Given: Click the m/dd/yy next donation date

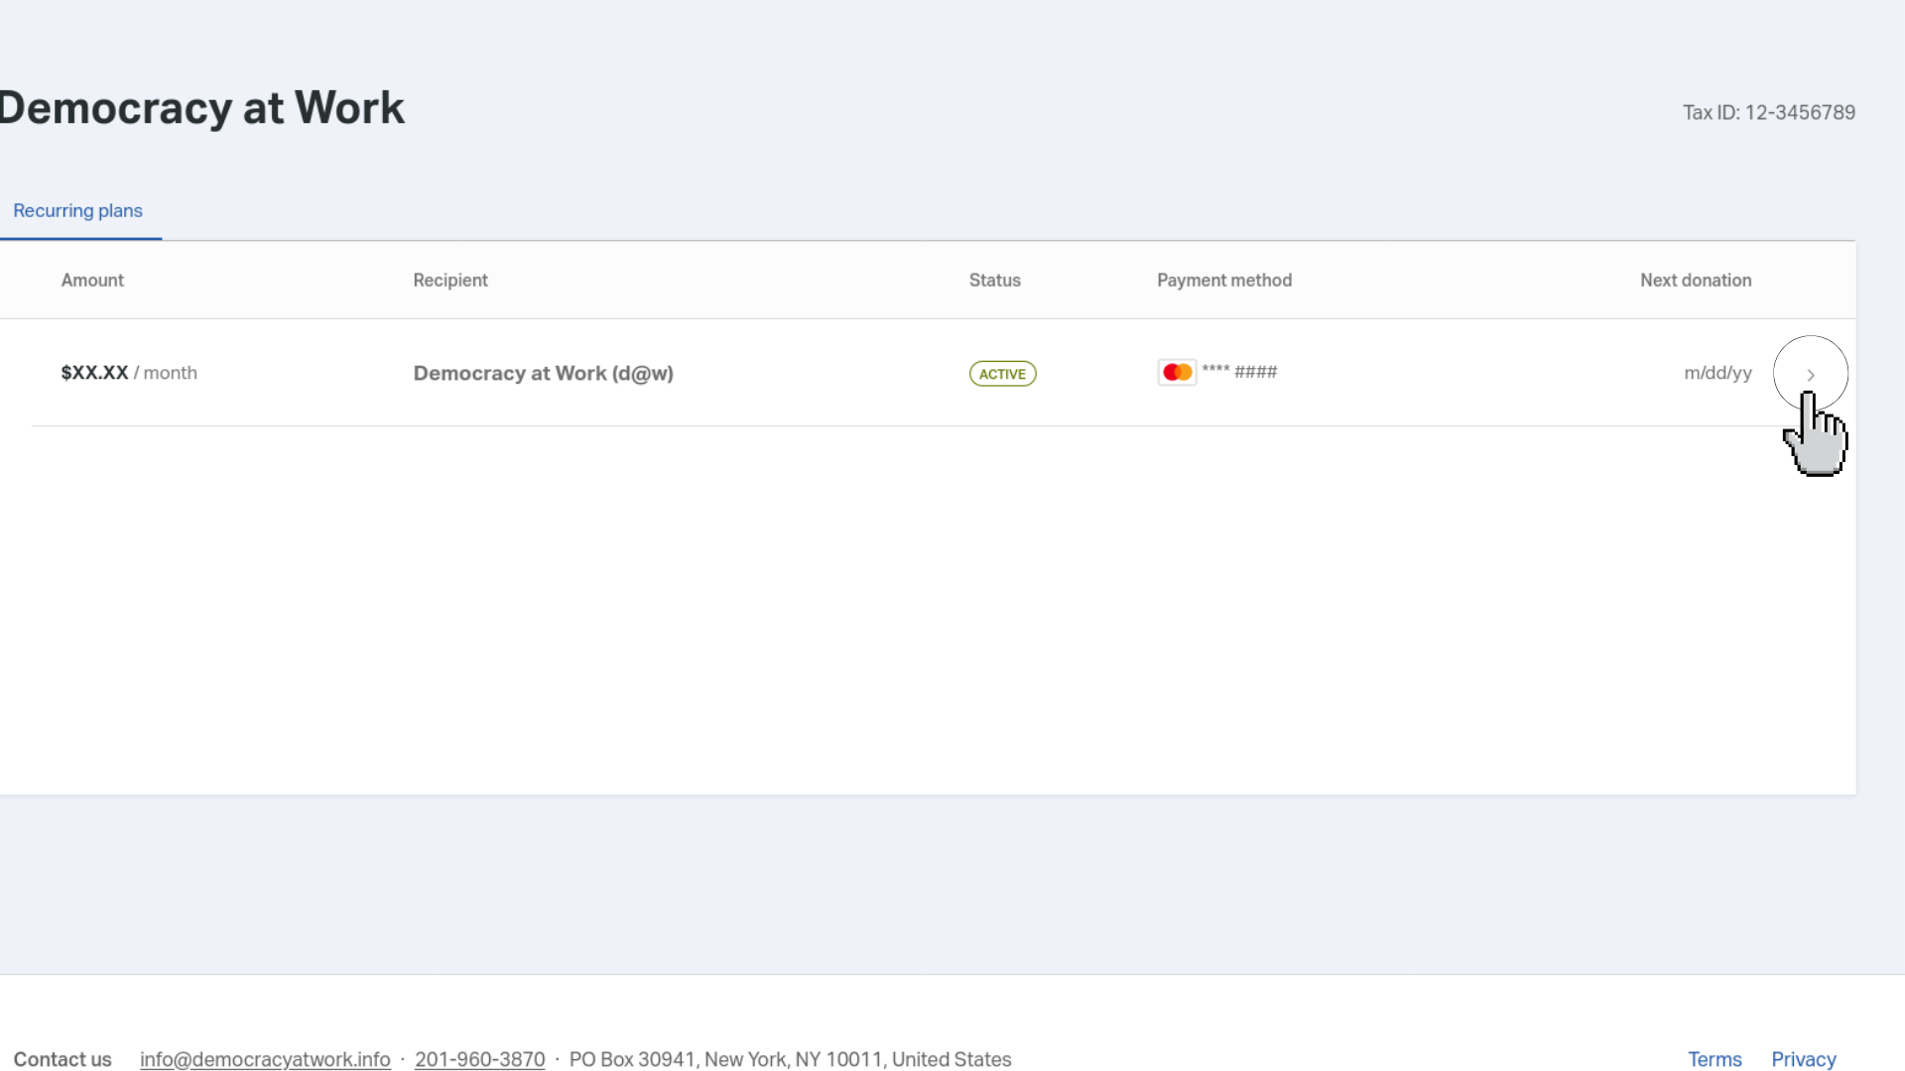Looking at the screenshot, I should tap(1717, 373).
